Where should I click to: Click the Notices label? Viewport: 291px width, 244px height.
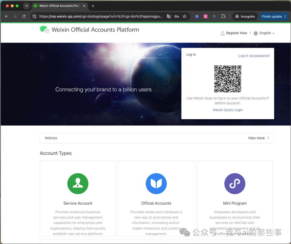(51, 138)
